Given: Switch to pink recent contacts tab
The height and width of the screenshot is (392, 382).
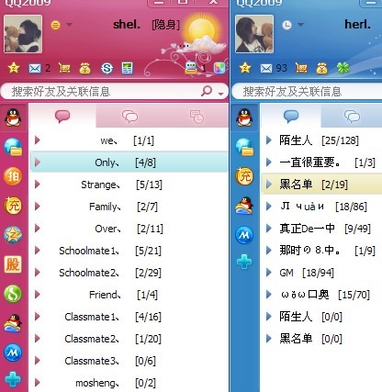Looking at the screenshot, I should (197, 117).
